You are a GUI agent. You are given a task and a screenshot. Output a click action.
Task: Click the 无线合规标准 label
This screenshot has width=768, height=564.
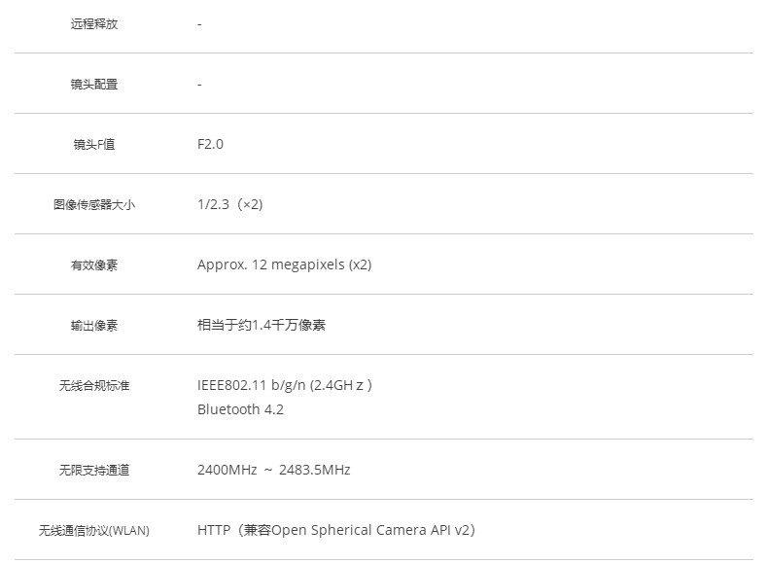pos(94,386)
